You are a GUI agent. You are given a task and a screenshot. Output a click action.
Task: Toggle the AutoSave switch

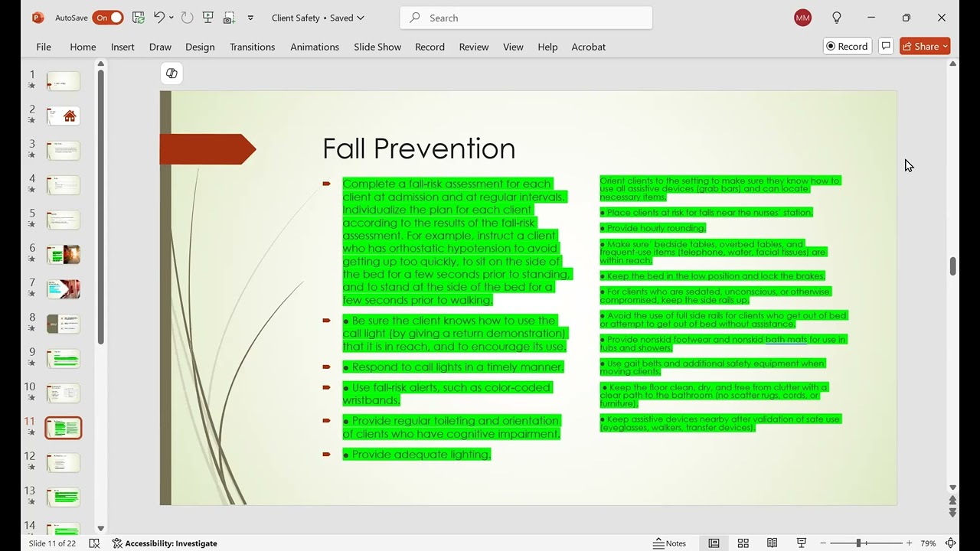tap(108, 18)
